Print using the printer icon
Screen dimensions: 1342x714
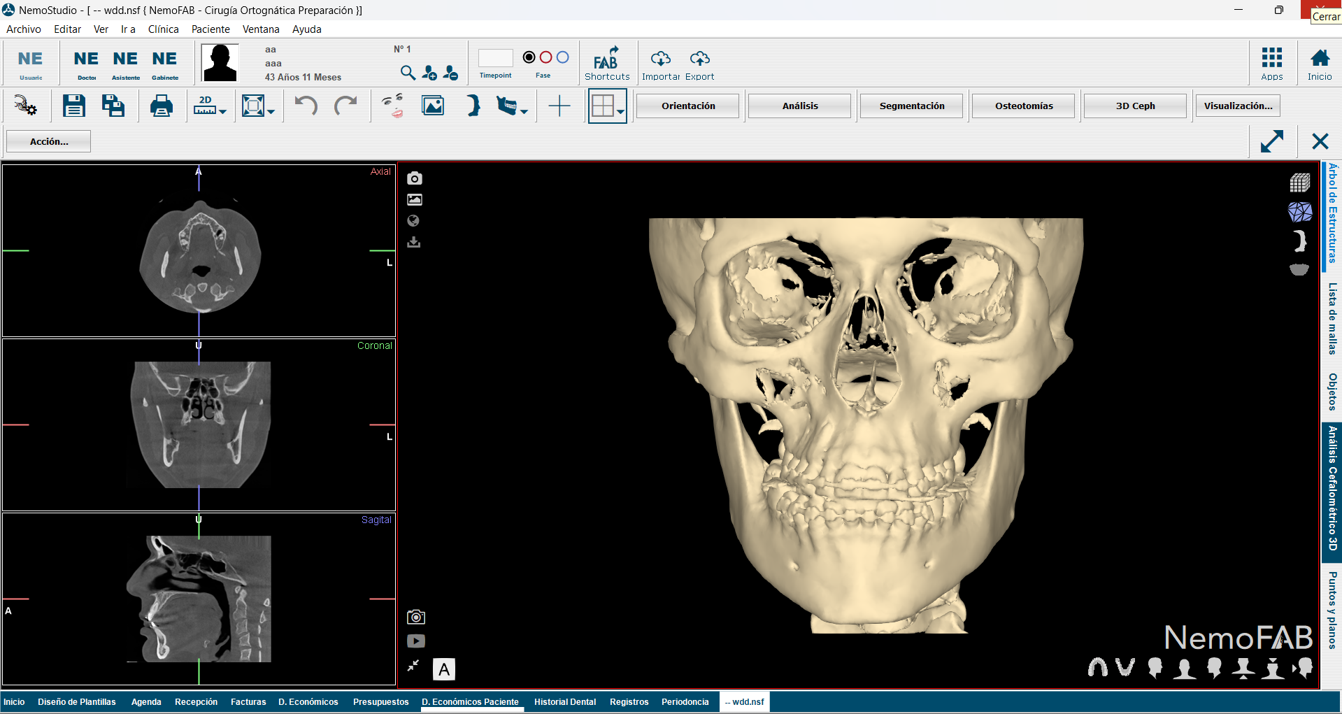click(x=162, y=106)
